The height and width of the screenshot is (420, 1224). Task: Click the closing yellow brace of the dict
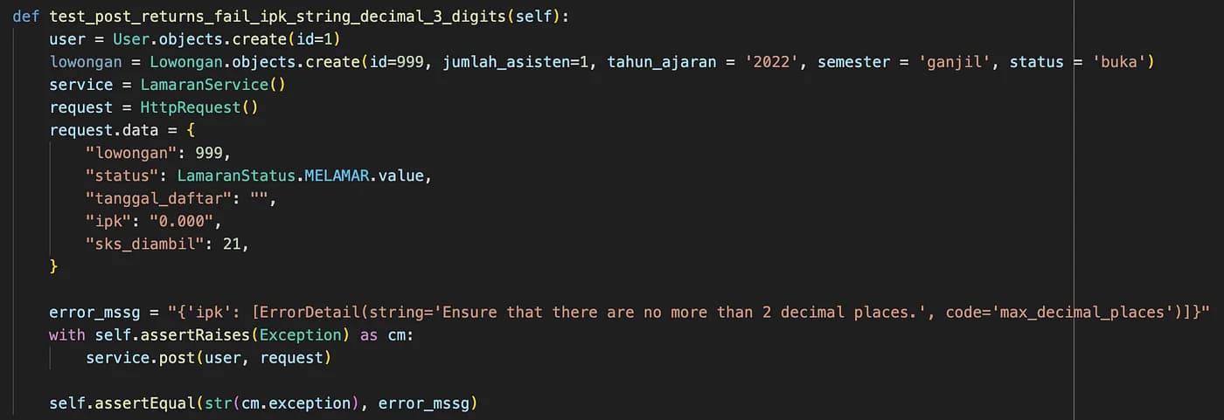pos(54,266)
